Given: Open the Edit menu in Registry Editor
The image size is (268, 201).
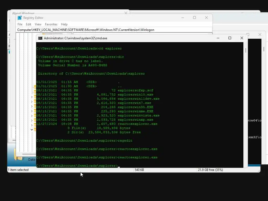Looking at the screenshot, I should (x=28, y=24).
